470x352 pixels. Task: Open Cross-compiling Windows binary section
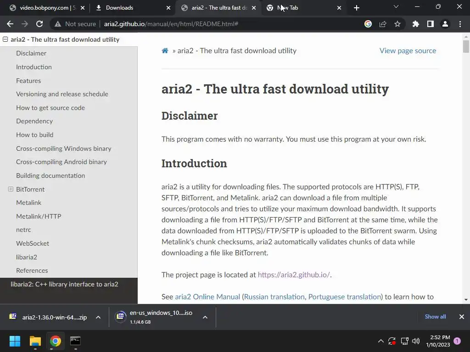pyautogui.click(x=63, y=148)
